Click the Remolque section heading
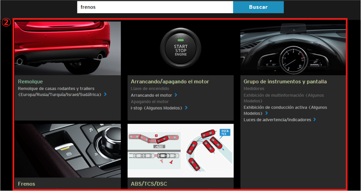 [x=30, y=82]
